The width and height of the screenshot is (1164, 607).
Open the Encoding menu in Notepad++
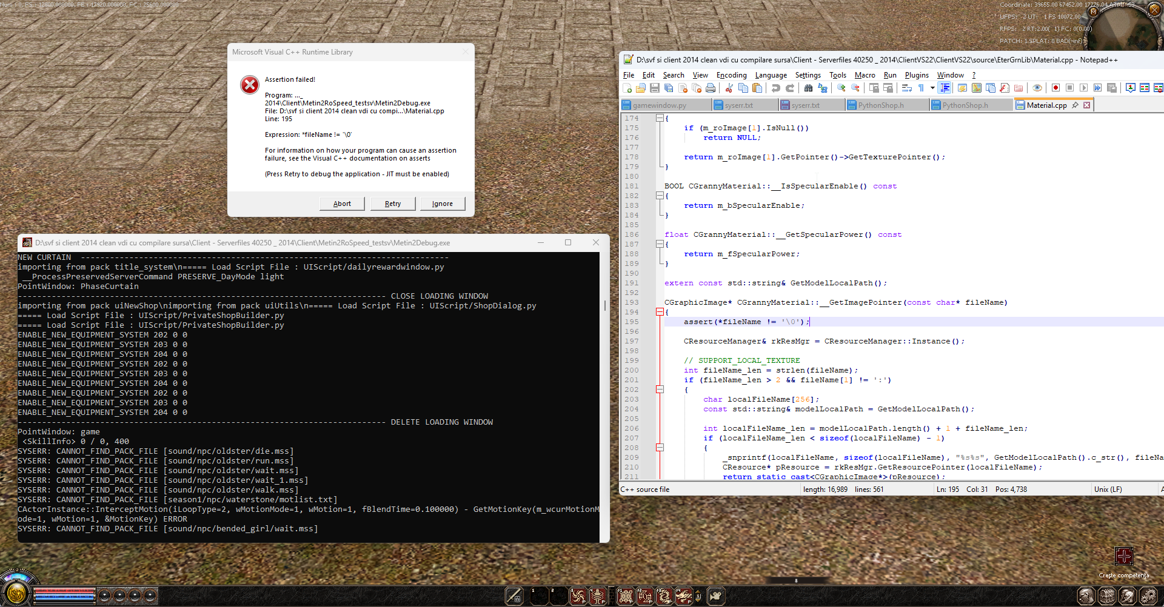pos(731,75)
